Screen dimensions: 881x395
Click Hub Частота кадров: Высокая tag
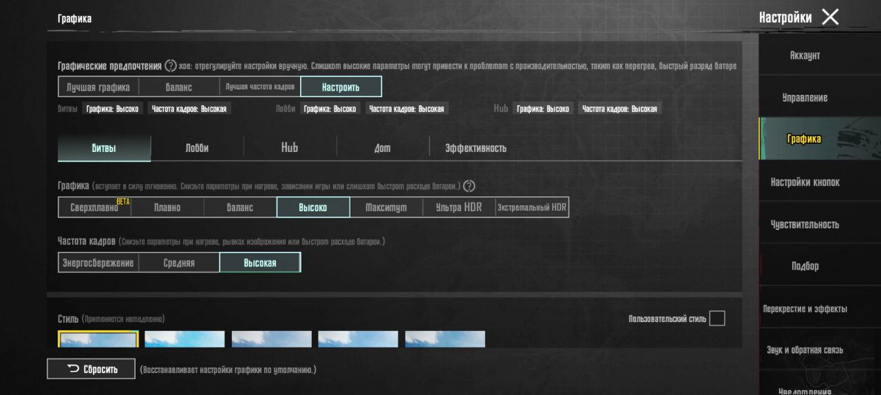(x=619, y=109)
